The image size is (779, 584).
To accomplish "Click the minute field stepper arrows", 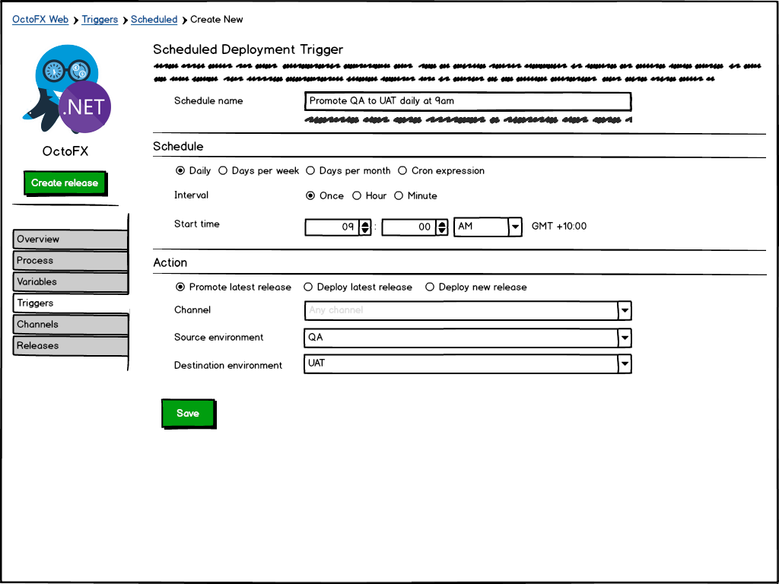I will 441,227.
